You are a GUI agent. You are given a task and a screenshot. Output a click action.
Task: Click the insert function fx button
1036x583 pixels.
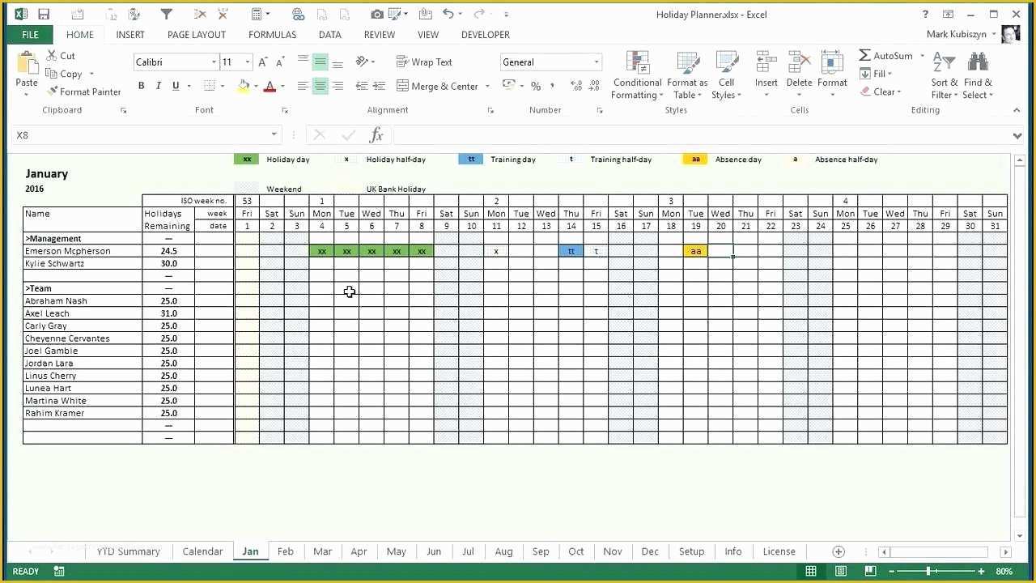click(376, 135)
